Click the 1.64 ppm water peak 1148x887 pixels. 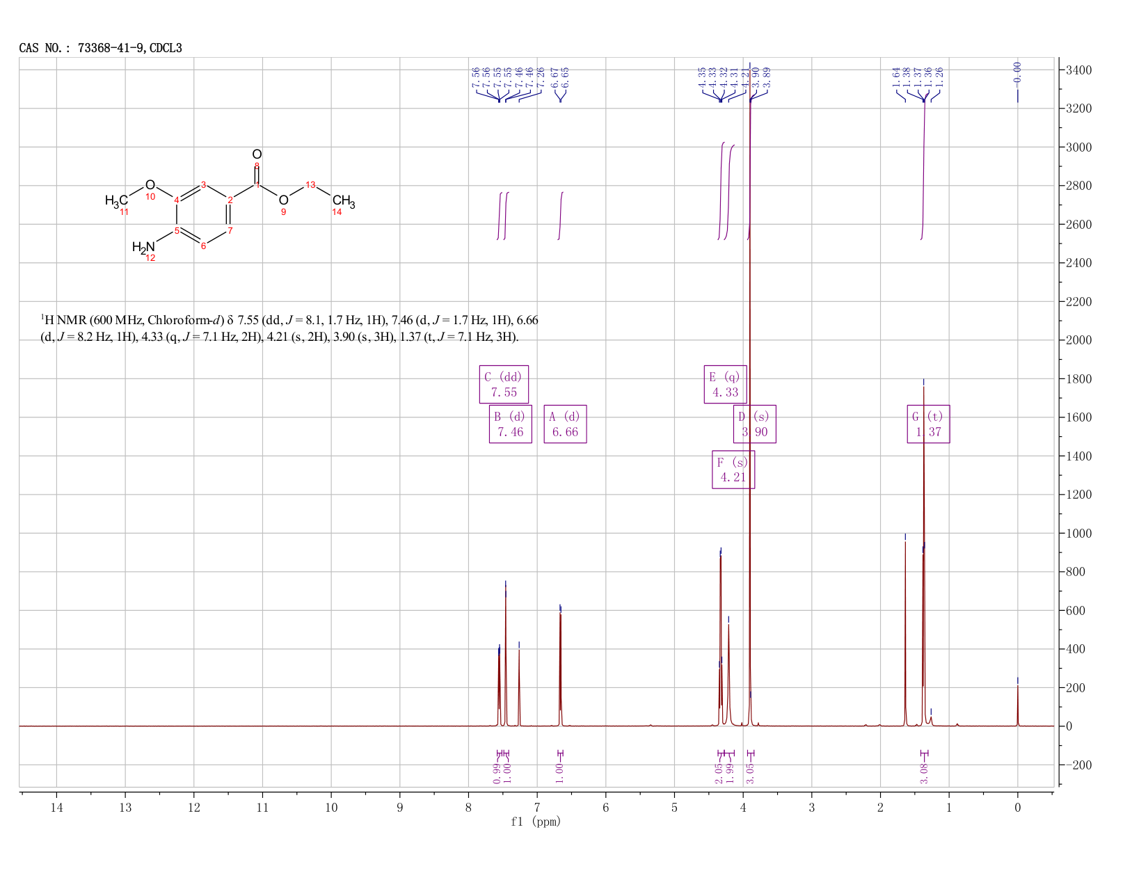[905, 633]
